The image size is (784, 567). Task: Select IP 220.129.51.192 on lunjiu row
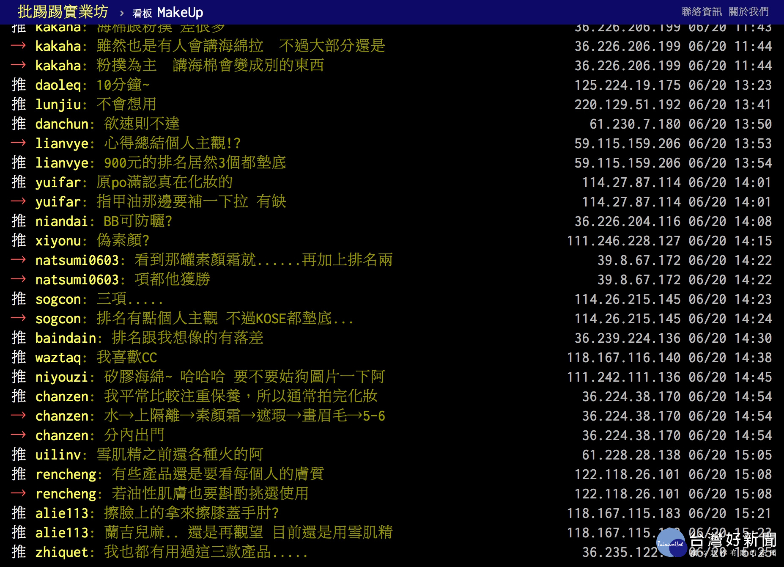tap(628, 105)
